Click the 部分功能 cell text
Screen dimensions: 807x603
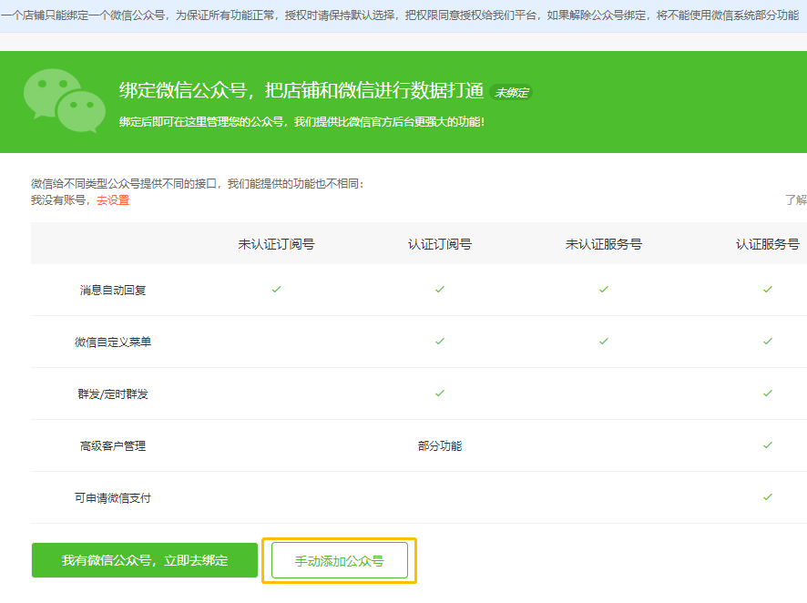pos(440,446)
